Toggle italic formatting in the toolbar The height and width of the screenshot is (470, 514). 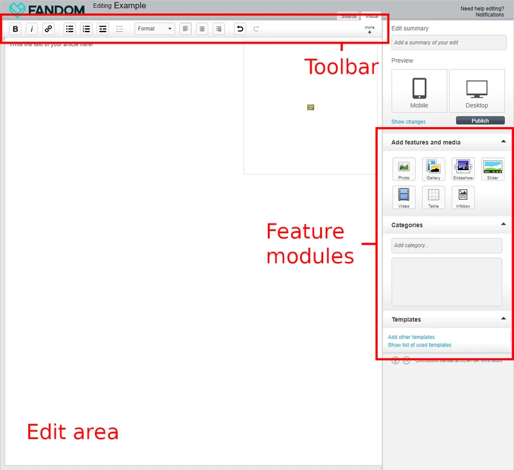pyautogui.click(x=31, y=29)
